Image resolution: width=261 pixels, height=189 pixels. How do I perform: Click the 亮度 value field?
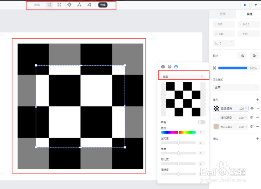201,153
